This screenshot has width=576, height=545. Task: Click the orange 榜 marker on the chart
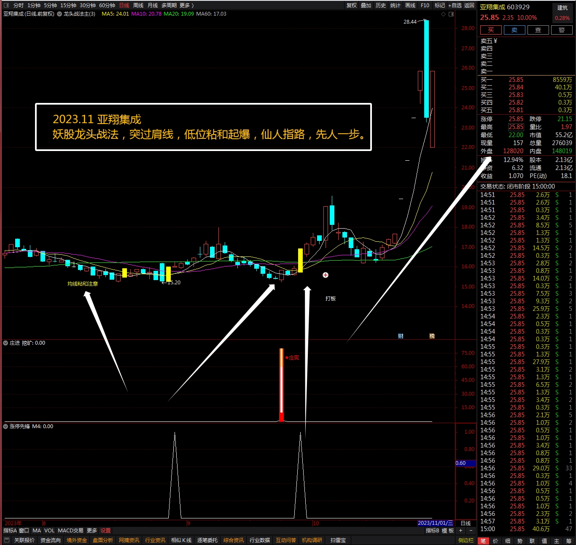tap(432, 336)
